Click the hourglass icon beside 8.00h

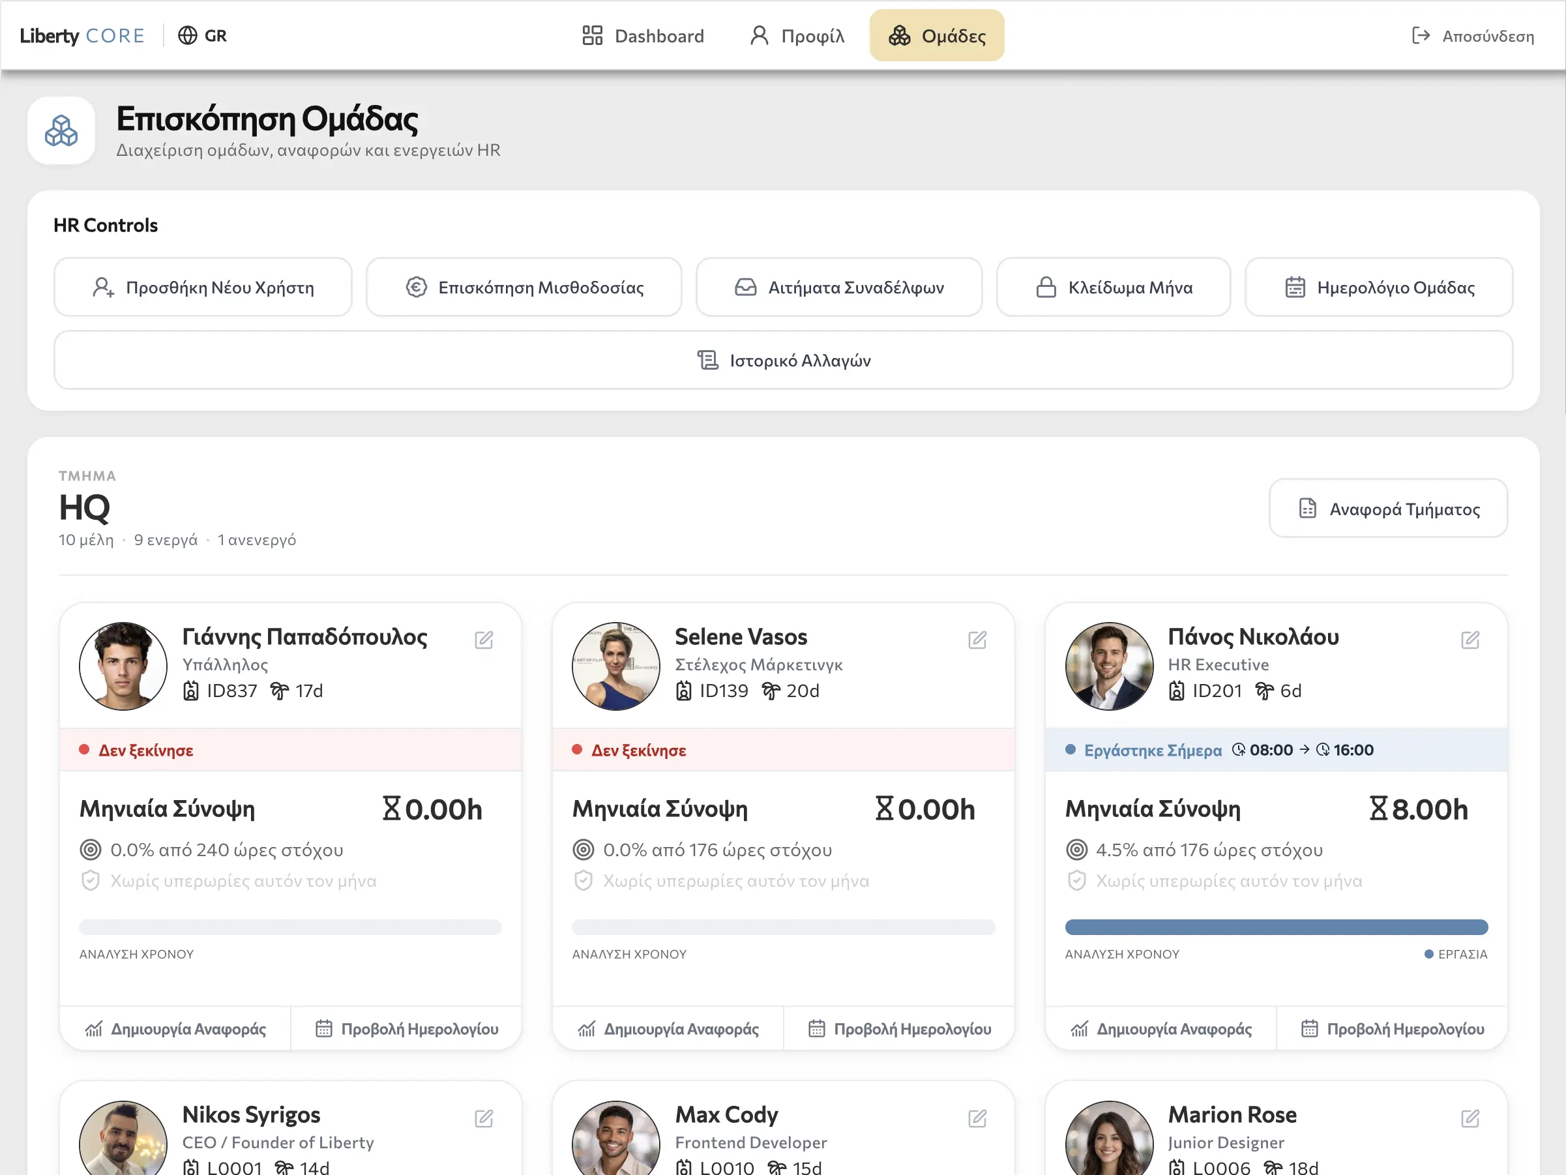(1378, 808)
